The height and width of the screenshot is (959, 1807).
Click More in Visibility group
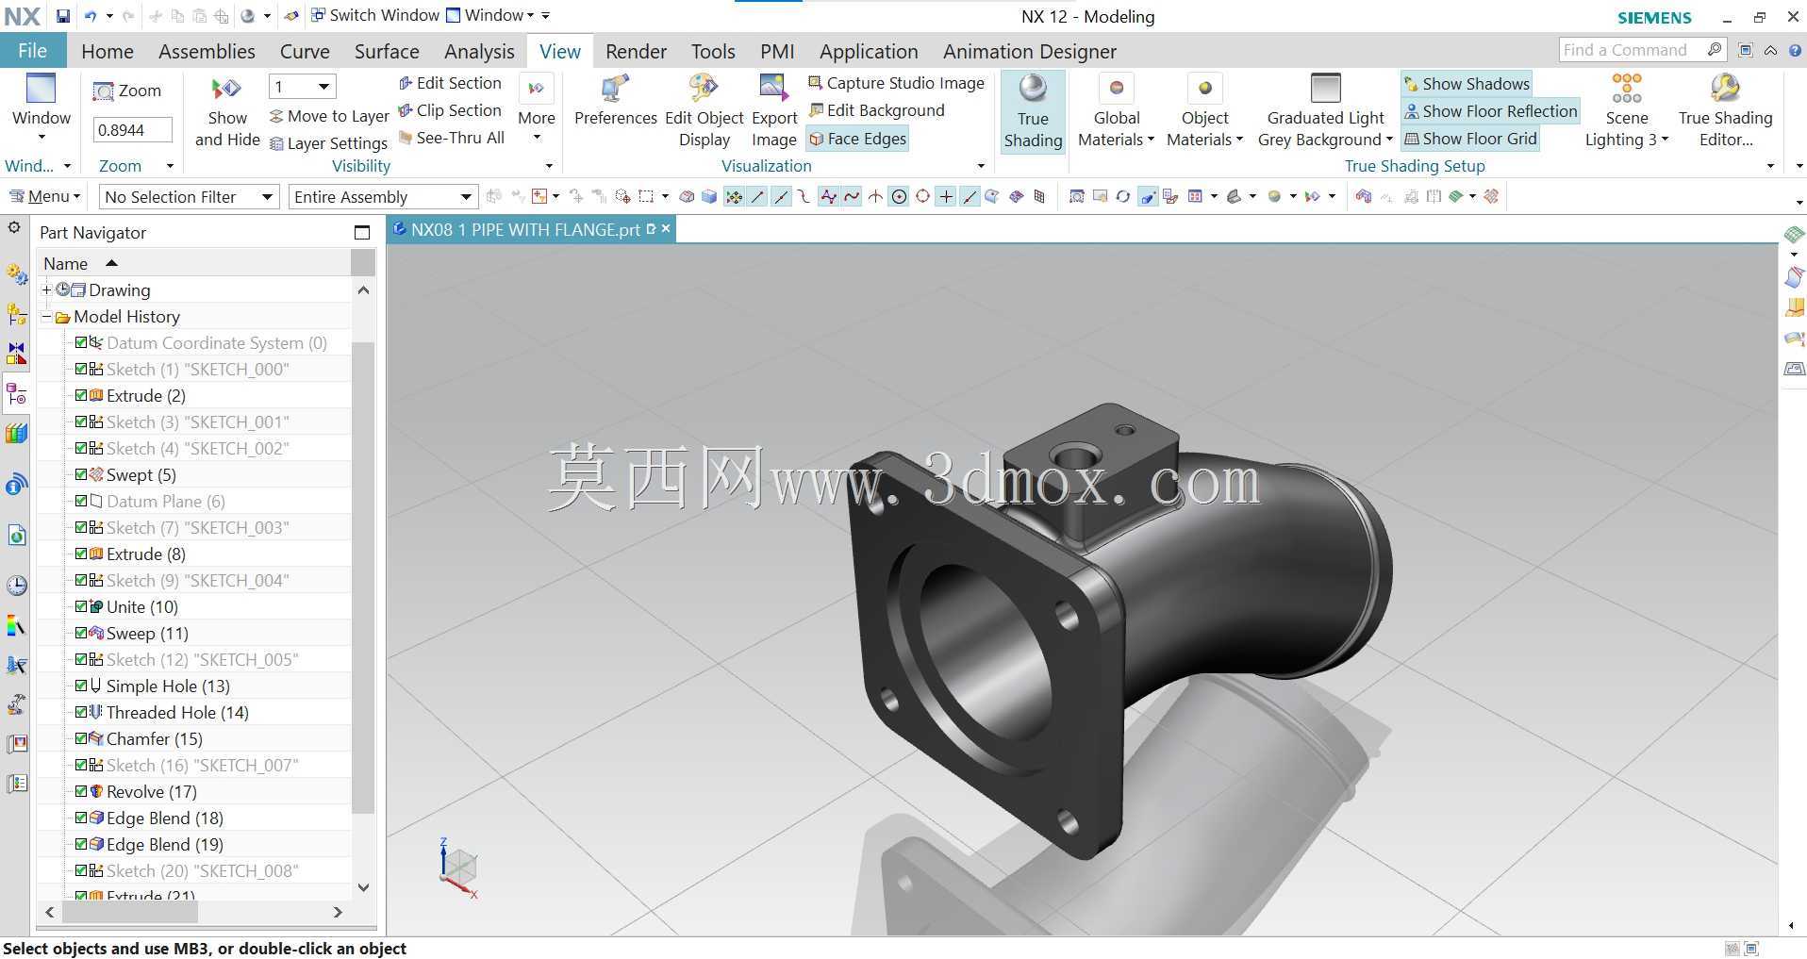pyautogui.click(x=536, y=107)
